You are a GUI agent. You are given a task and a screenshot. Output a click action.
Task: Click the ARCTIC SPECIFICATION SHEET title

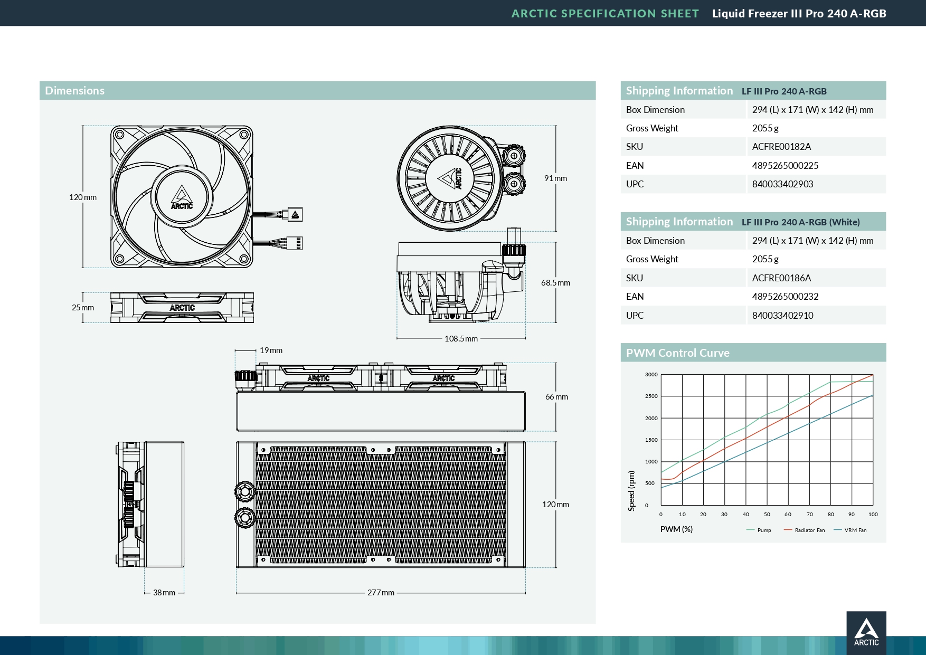tap(605, 13)
